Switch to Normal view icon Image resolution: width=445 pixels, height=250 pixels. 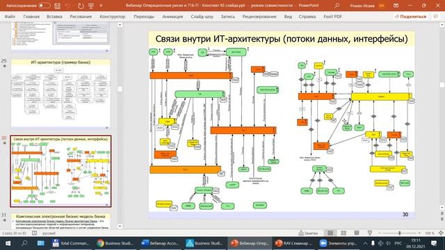(330, 233)
